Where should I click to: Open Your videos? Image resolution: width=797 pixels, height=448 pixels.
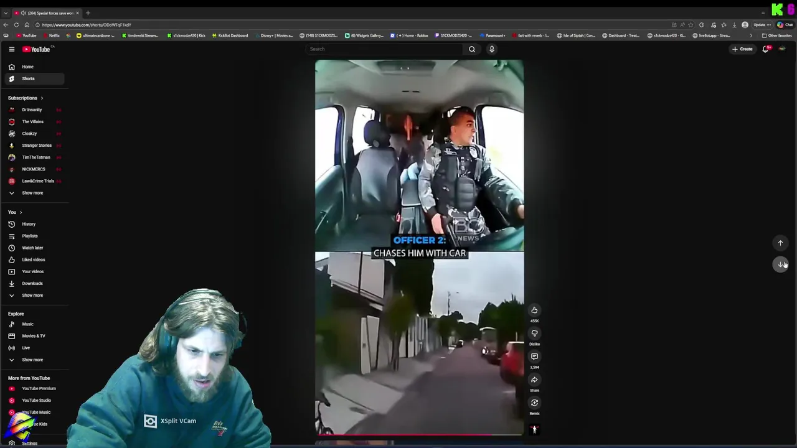32,271
